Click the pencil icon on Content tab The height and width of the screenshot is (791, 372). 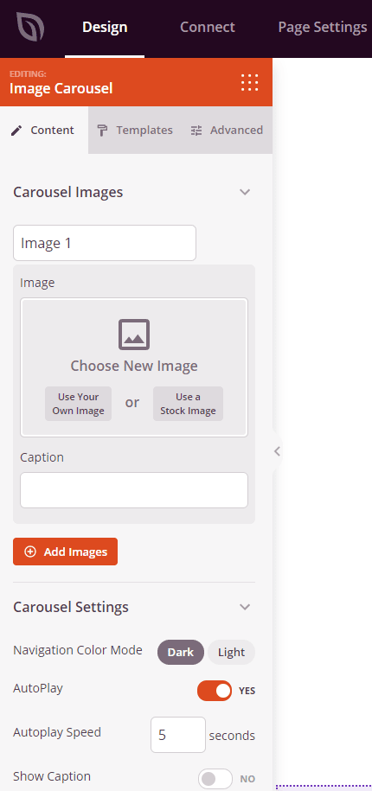point(16,131)
